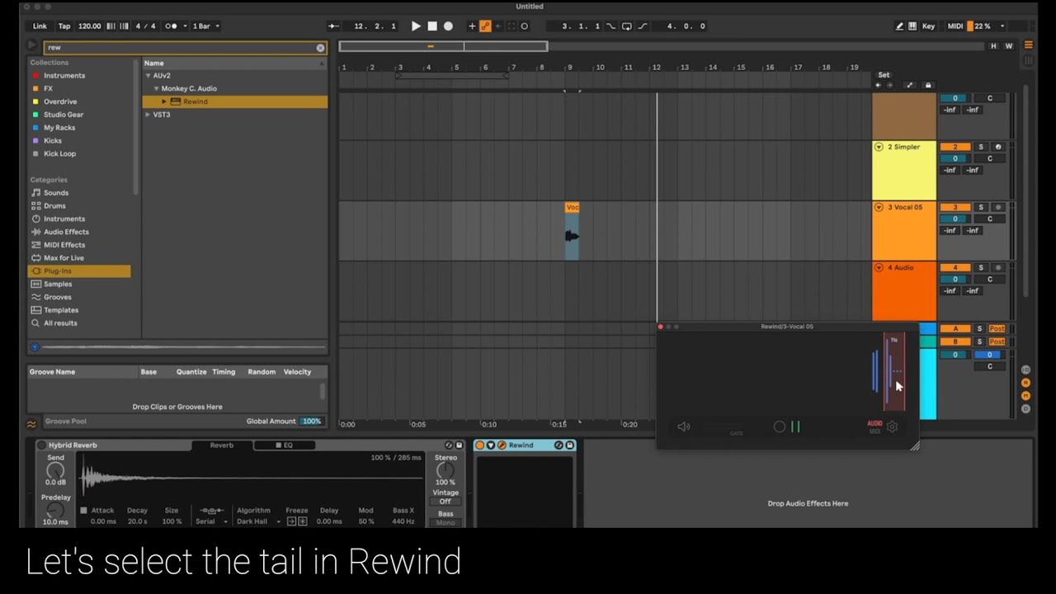The image size is (1056, 594).
Task: Click Rewind's circular record button
Action: 780,427
